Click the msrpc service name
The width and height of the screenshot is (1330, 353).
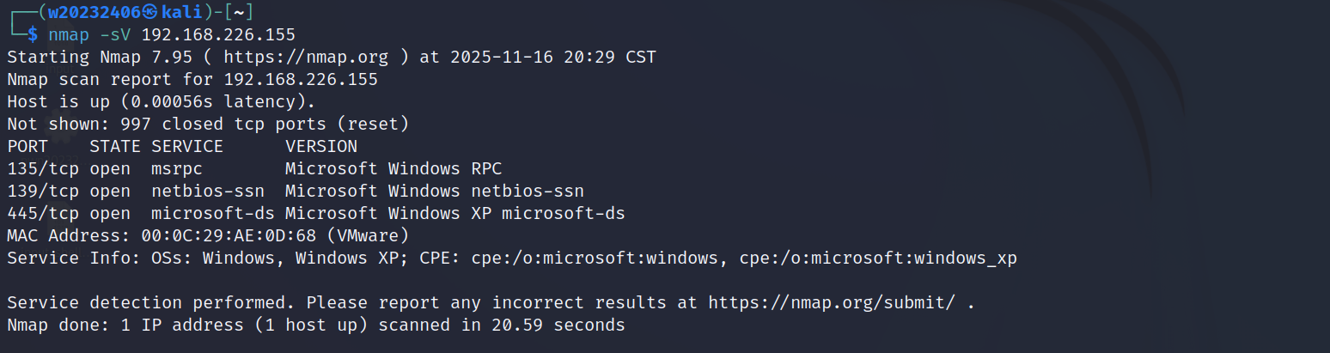pos(176,169)
